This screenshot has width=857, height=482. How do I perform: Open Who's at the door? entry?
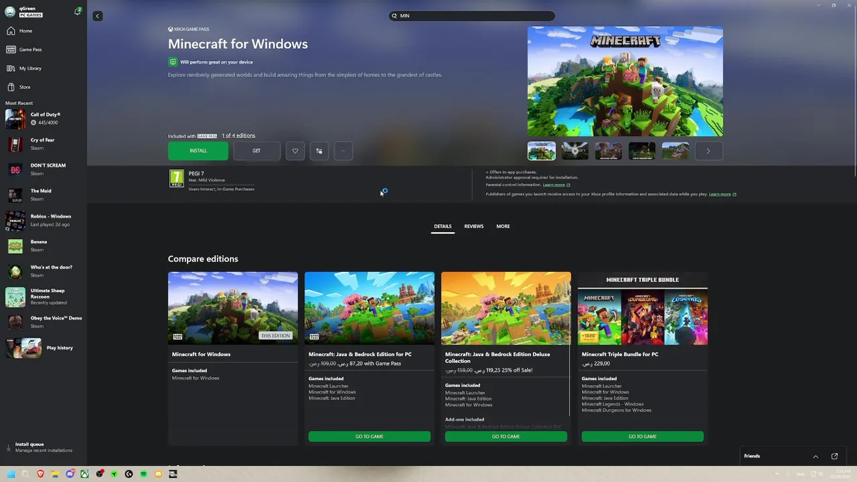(x=44, y=271)
